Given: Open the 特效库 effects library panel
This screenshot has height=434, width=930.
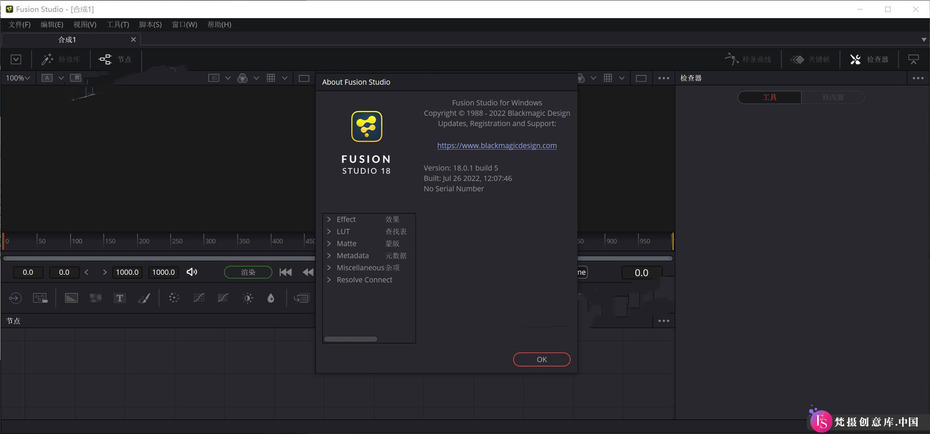Looking at the screenshot, I should 61,59.
